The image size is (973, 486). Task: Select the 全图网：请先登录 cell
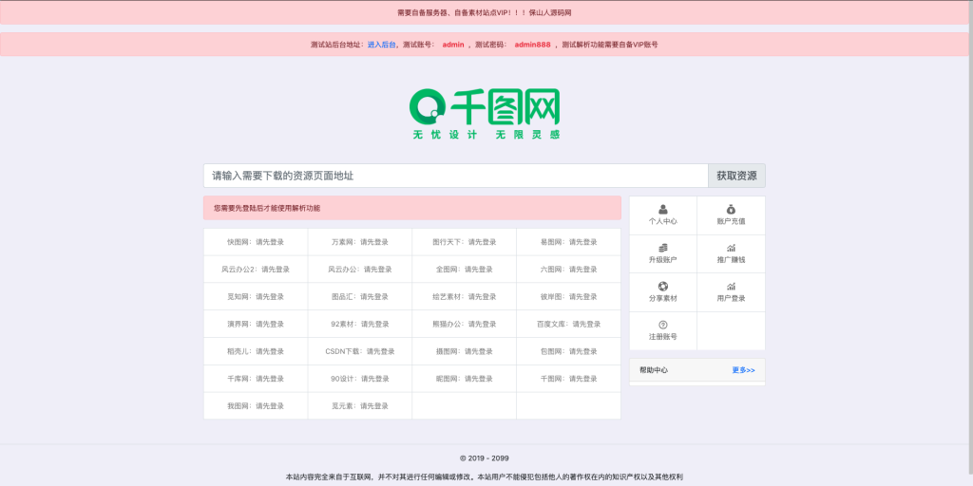[464, 269]
